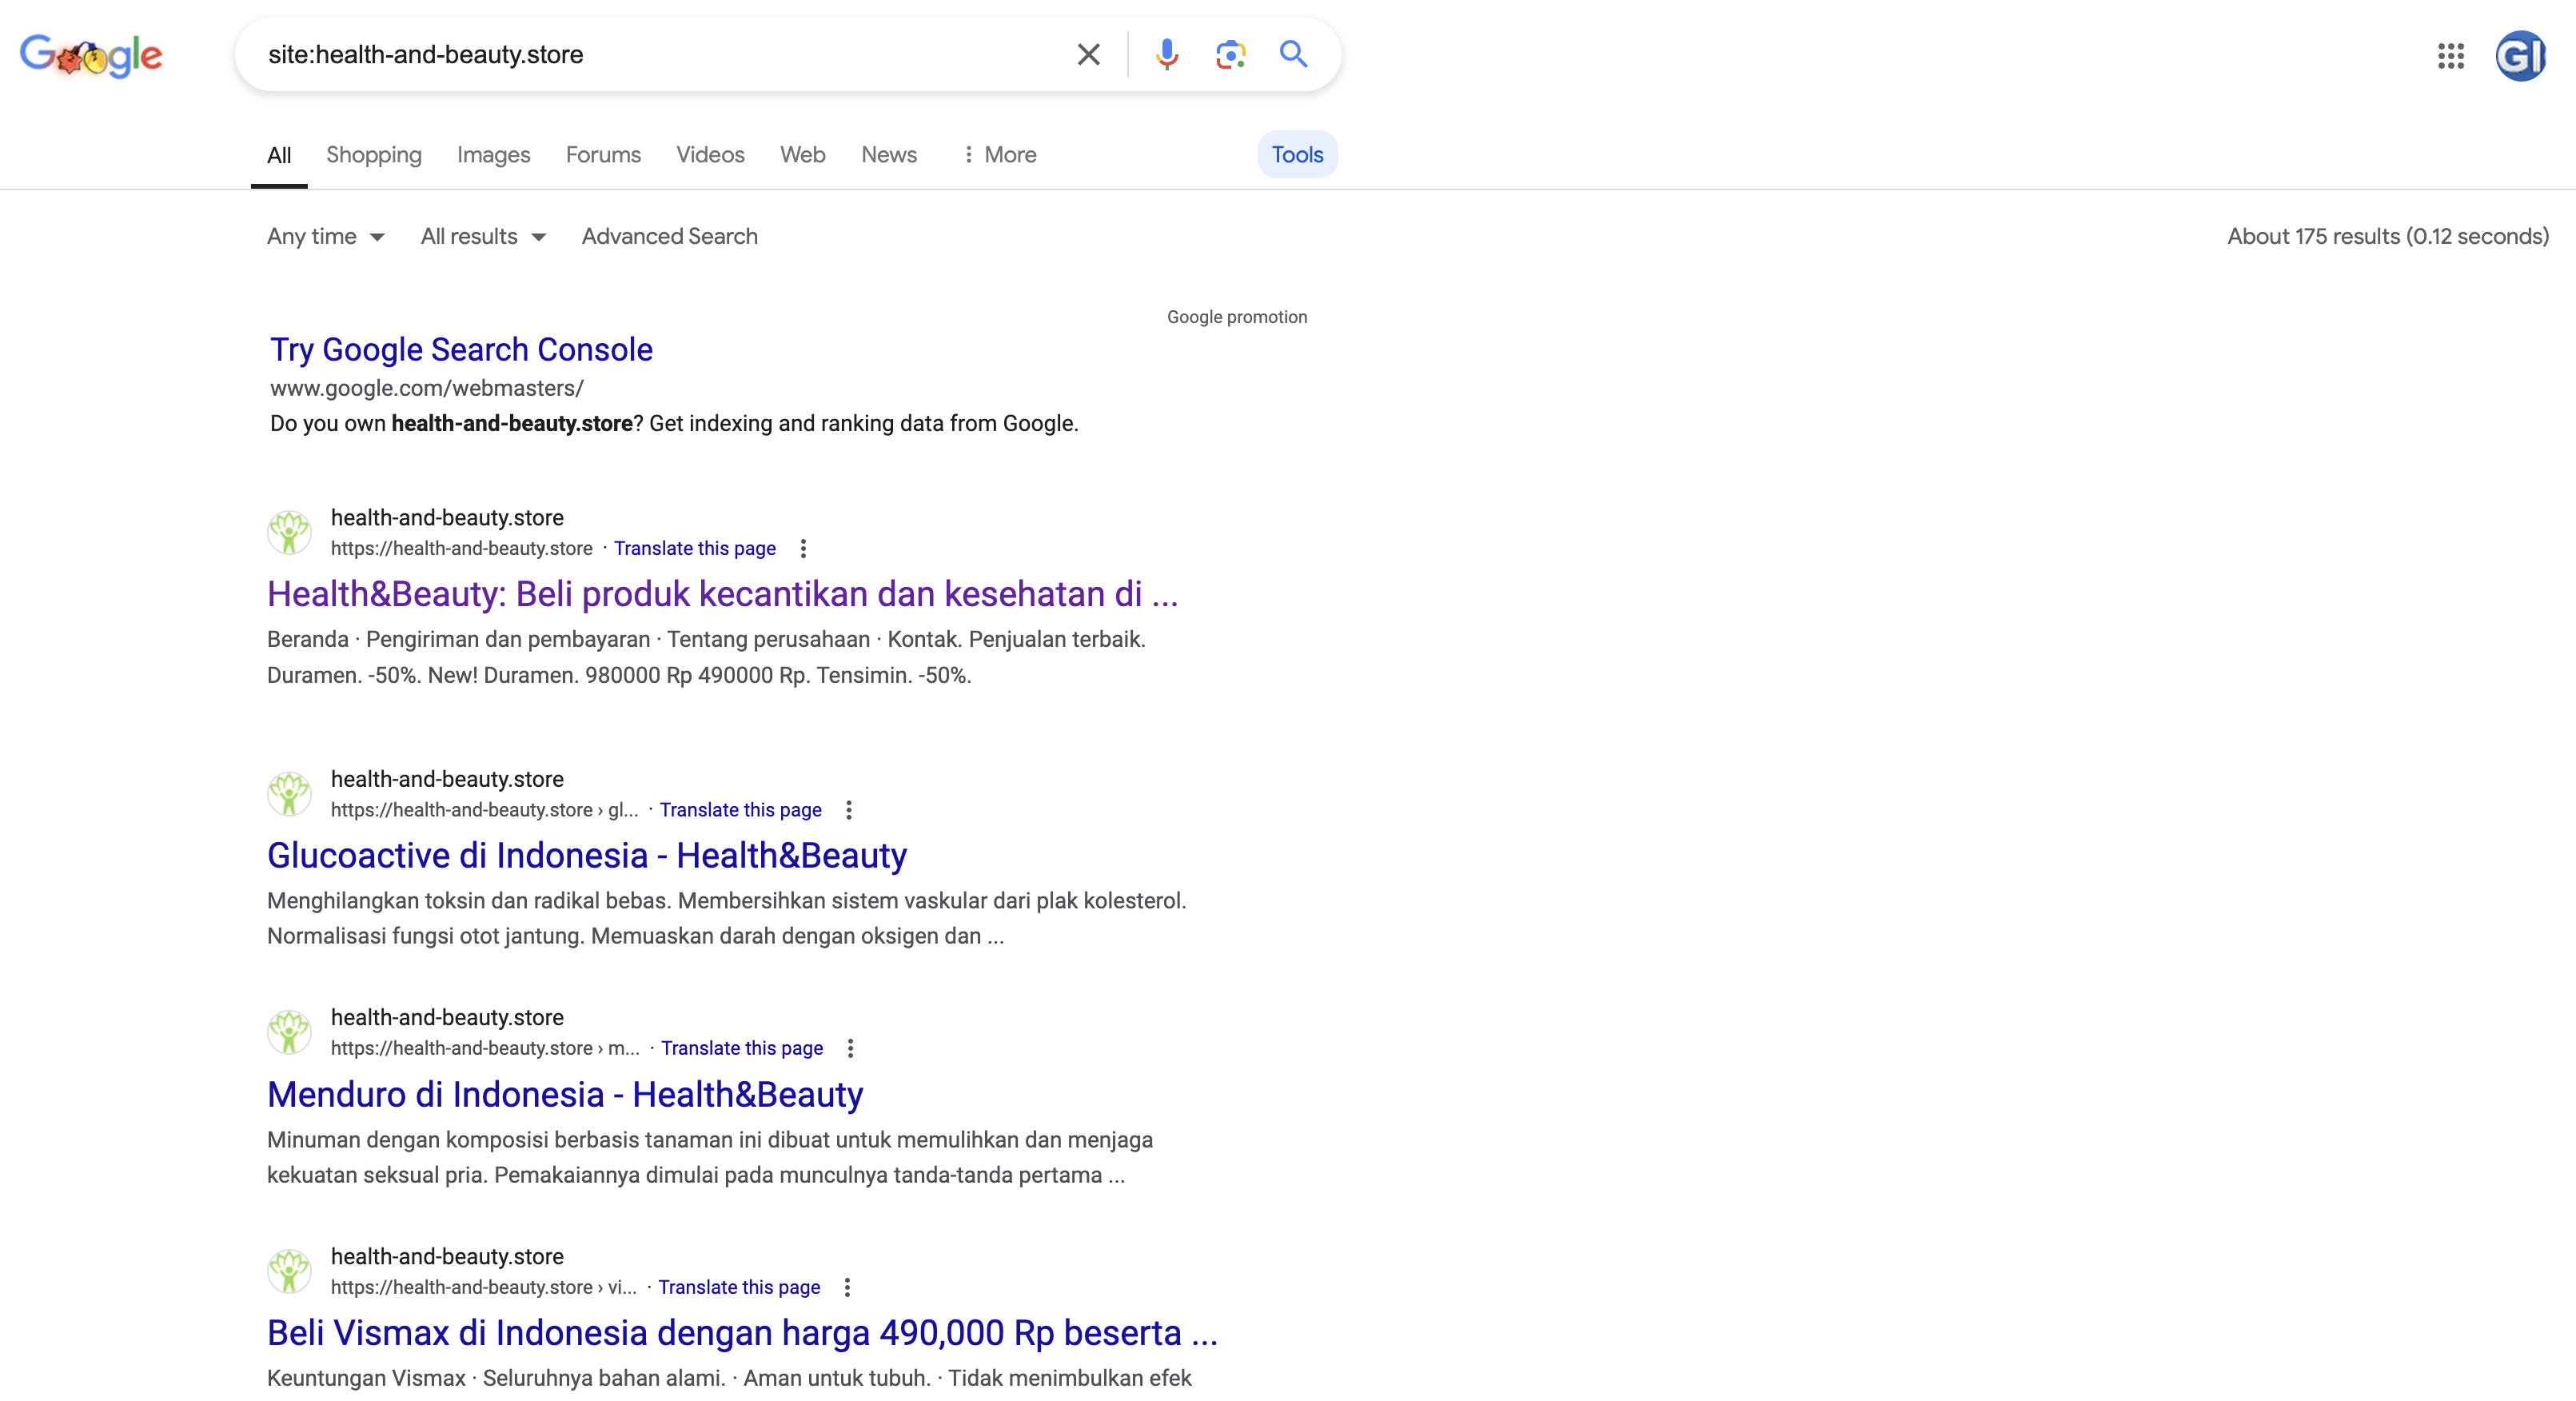Translate this page for Menduro result

(x=742, y=1048)
